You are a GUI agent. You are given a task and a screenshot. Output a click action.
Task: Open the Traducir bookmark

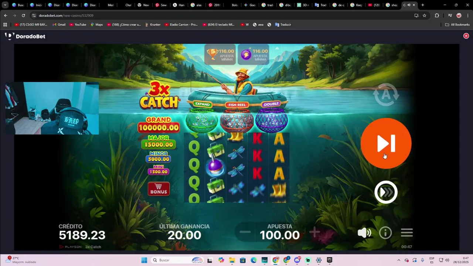tap(283, 25)
